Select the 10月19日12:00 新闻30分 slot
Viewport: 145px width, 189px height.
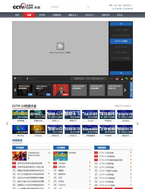pyautogui.click(x=115, y=90)
